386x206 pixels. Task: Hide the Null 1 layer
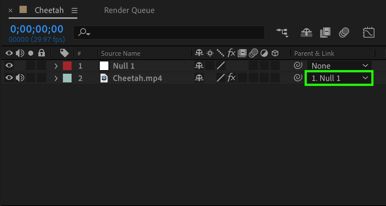coord(9,65)
